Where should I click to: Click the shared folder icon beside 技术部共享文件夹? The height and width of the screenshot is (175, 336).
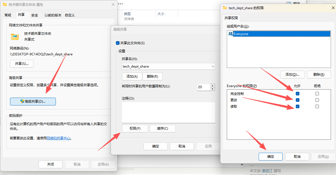[x=15, y=36]
